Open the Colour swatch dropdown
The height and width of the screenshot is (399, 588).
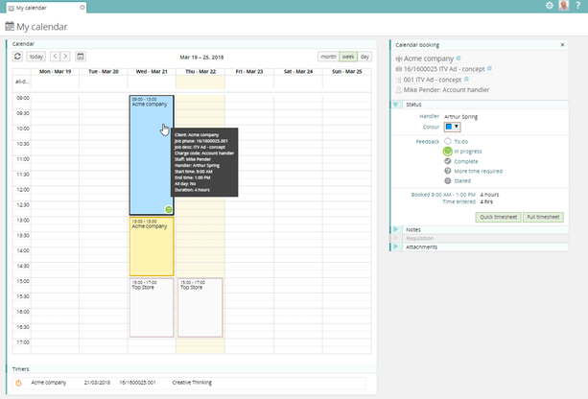coord(452,127)
